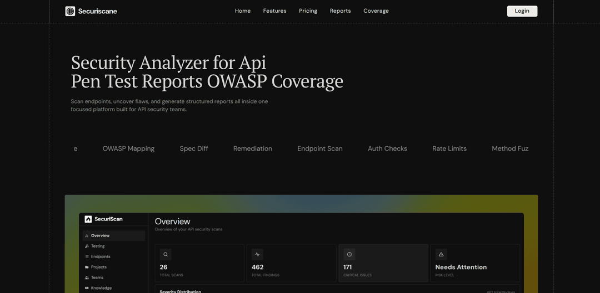Open the Knowledge section in sidebar

[x=101, y=288]
